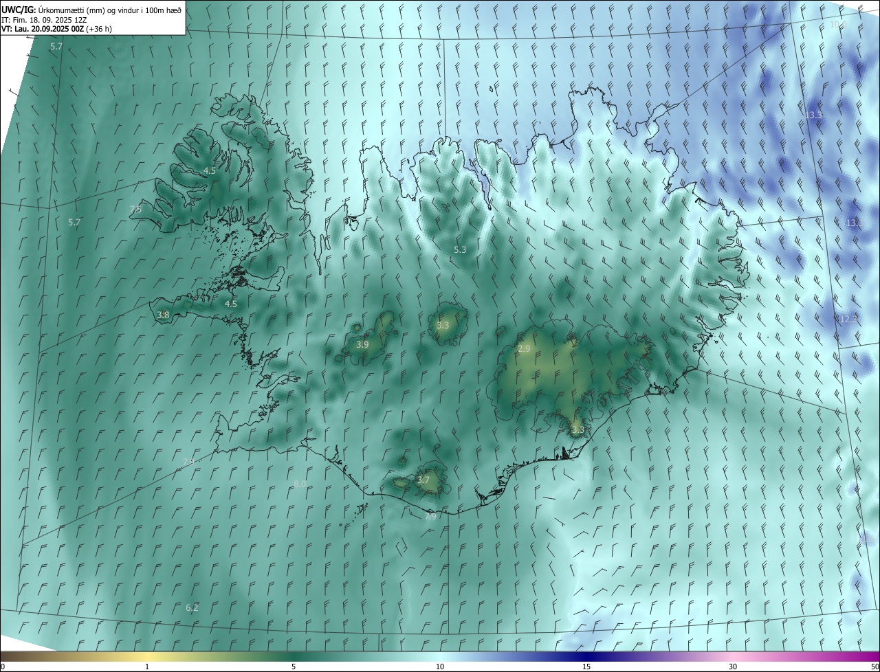Click the "UWC/IG: Úrkomumætti (mm)" title line
Image resolution: width=880 pixels, height=672 pixels.
click(91, 9)
